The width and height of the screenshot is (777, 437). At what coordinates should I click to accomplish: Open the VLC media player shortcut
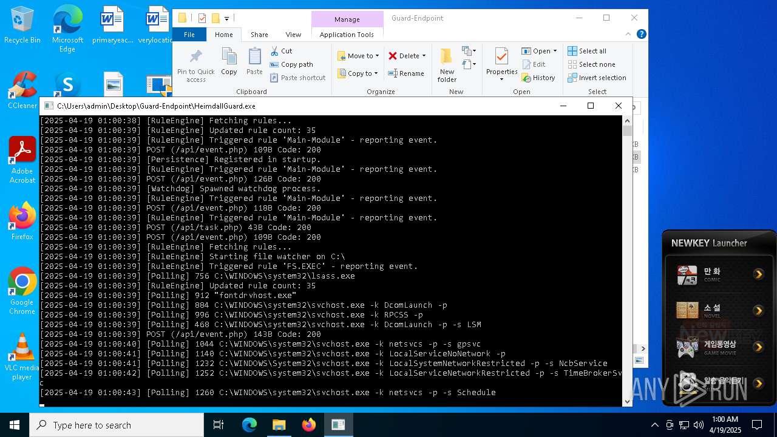click(22, 357)
